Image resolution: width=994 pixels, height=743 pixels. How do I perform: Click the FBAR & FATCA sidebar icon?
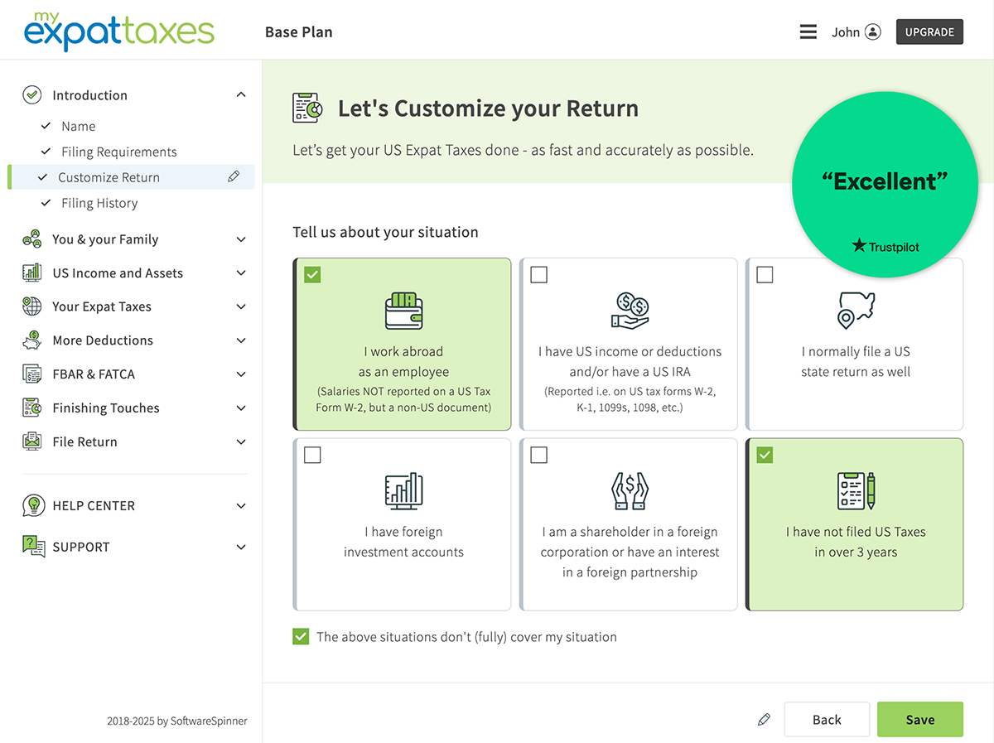pyautogui.click(x=32, y=374)
